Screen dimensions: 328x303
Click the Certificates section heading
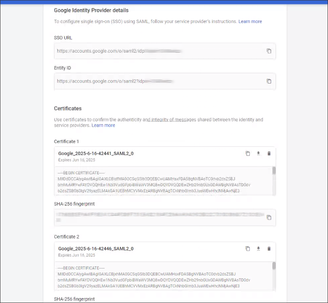click(x=68, y=108)
